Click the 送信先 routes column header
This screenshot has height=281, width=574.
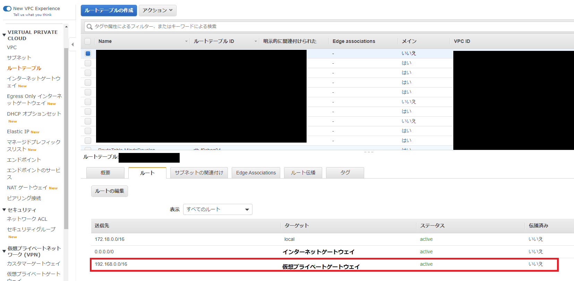click(x=102, y=226)
